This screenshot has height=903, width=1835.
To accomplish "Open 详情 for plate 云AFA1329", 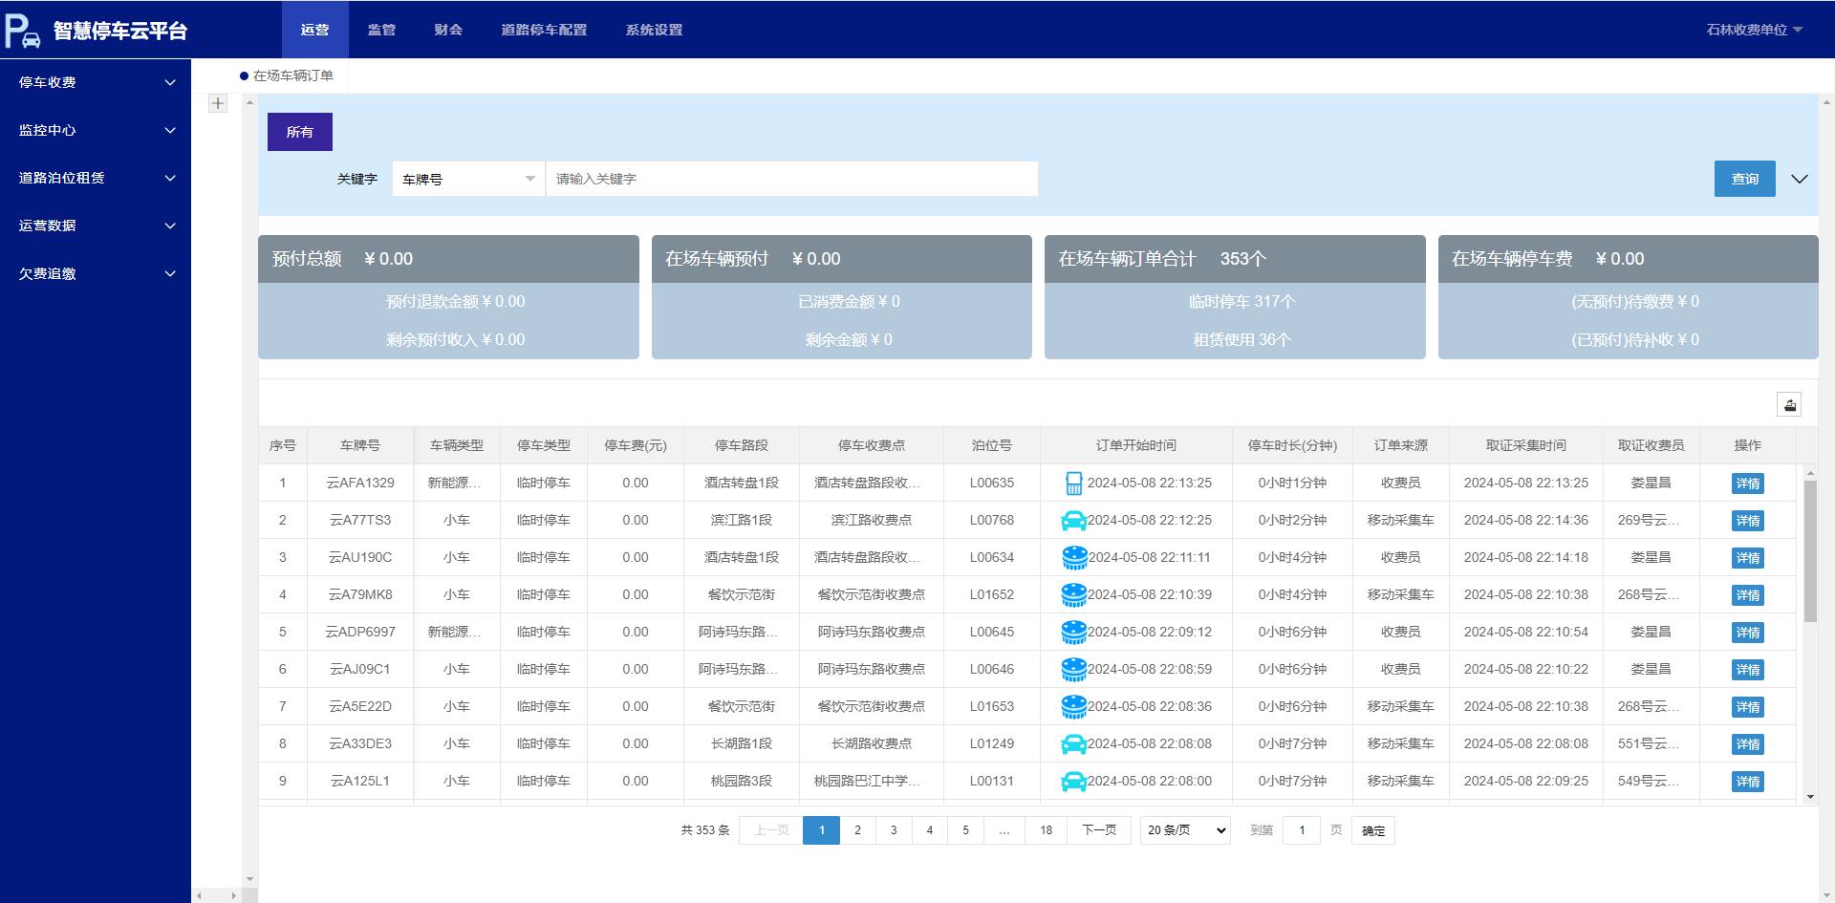I will point(1748,484).
